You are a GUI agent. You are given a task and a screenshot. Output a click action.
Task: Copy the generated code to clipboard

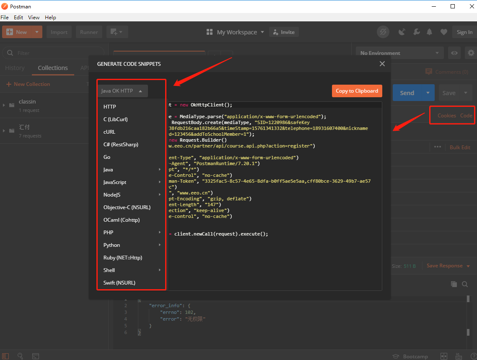click(x=357, y=91)
